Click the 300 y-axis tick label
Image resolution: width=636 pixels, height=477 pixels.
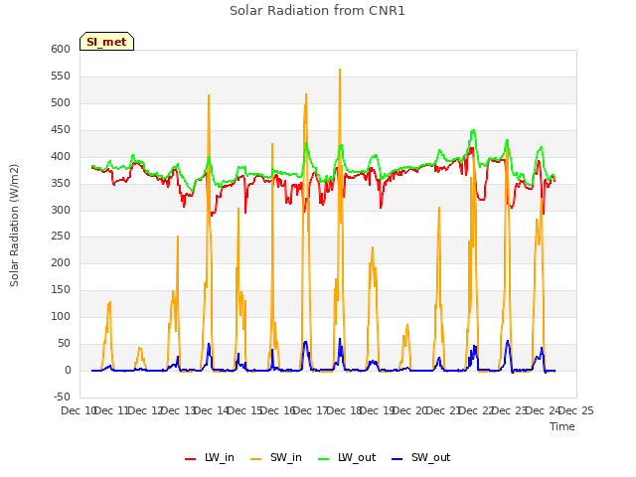click(61, 210)
